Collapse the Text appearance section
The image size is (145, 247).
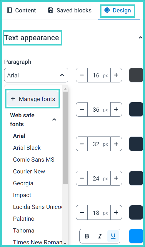click(141, 38)
